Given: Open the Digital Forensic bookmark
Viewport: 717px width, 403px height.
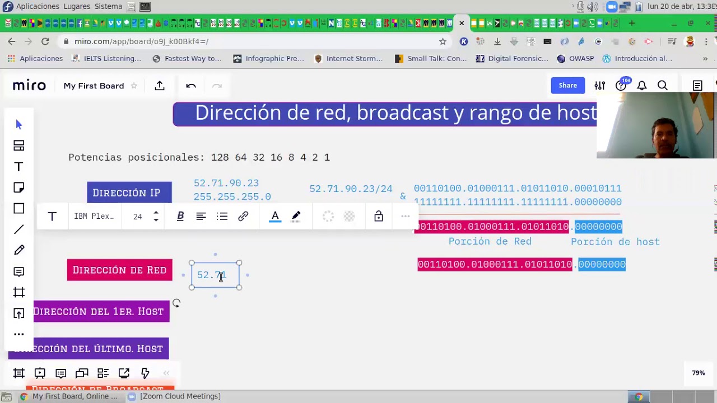Looking at the screenshot, I should point(512,58).
